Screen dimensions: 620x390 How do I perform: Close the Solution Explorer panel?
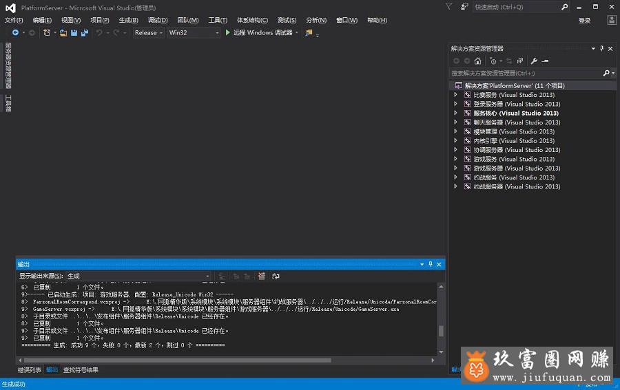point(610,49)
